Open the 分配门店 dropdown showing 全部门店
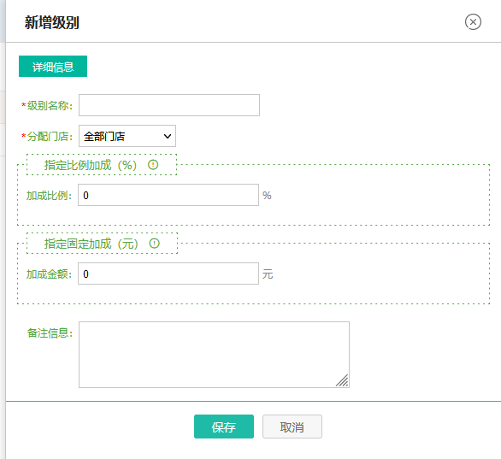 coord(127,136)
